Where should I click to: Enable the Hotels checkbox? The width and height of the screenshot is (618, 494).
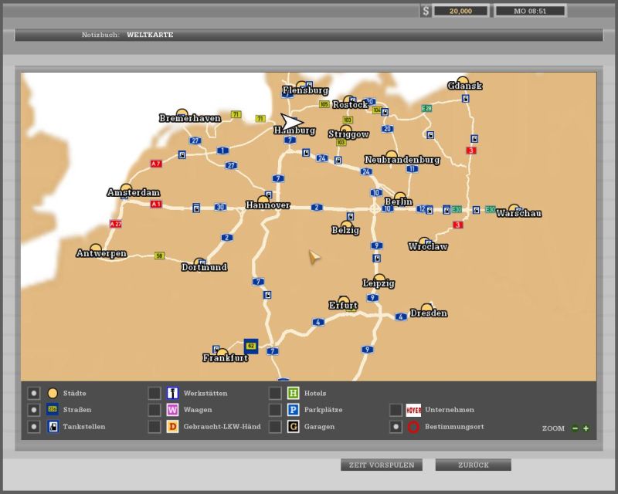pos(275,393)
